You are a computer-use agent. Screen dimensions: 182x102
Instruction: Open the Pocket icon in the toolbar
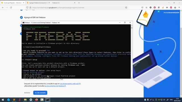142,8
